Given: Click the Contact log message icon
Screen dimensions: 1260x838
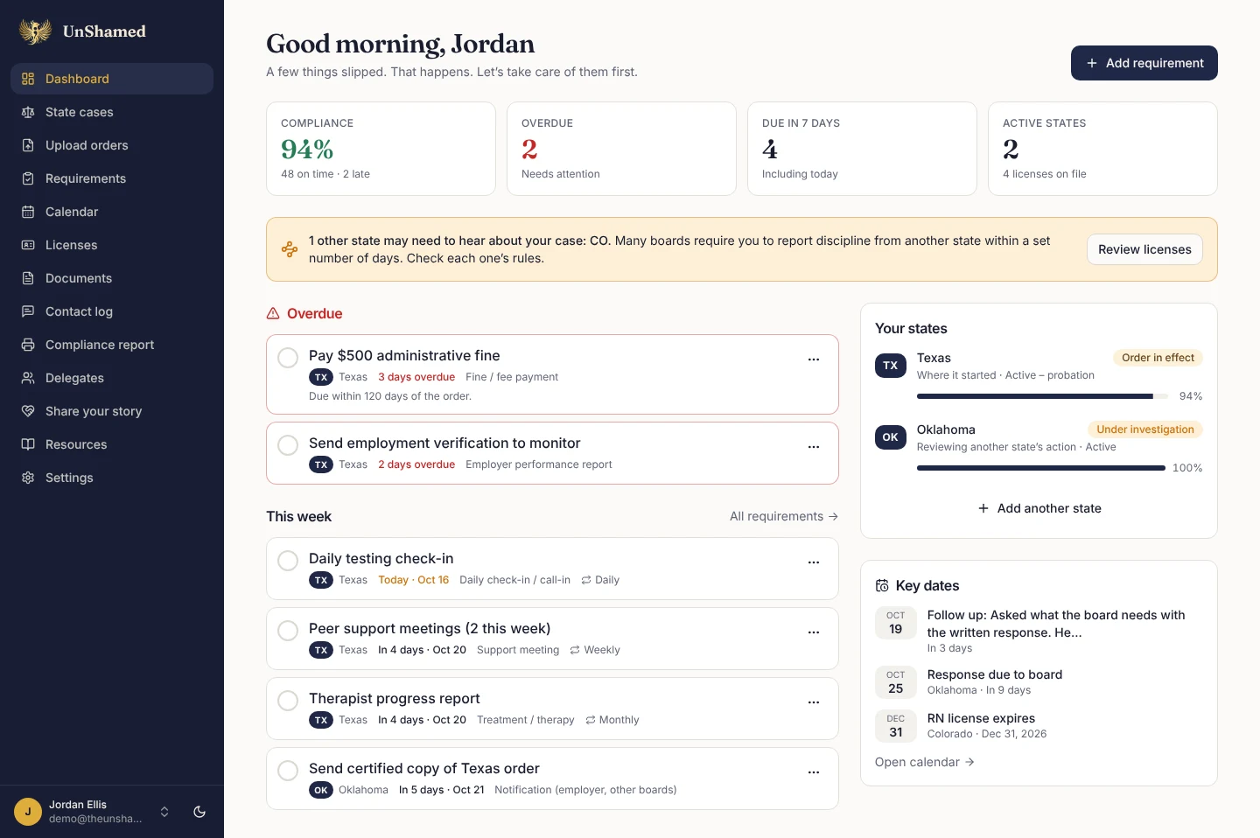Looking at the screenshot, I should pos(28,311).
